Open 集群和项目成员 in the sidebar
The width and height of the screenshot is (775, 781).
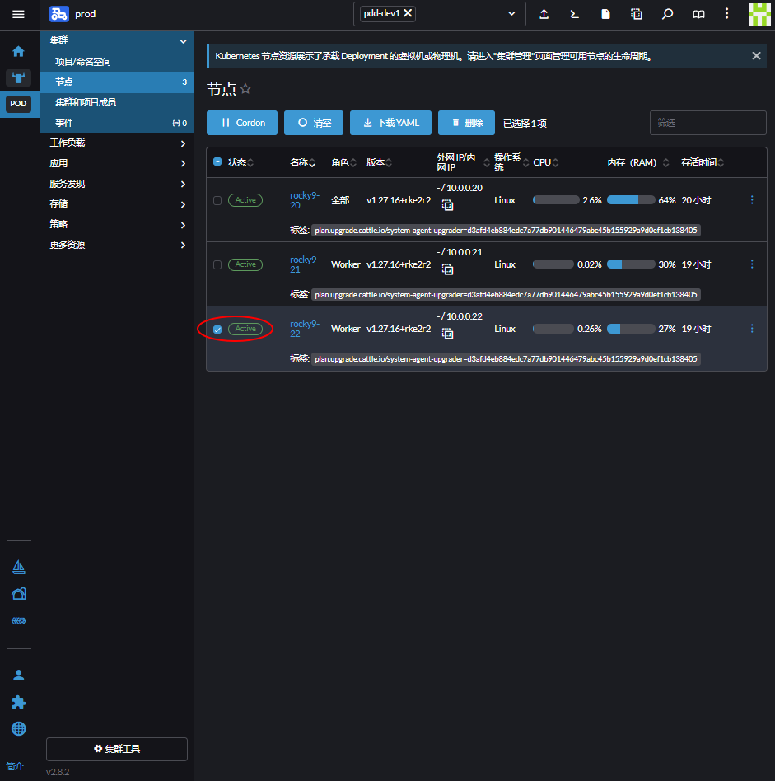click(117, 103)
